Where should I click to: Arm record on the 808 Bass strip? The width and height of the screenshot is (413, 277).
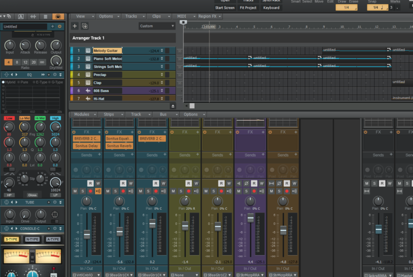[x=254, y=191]
